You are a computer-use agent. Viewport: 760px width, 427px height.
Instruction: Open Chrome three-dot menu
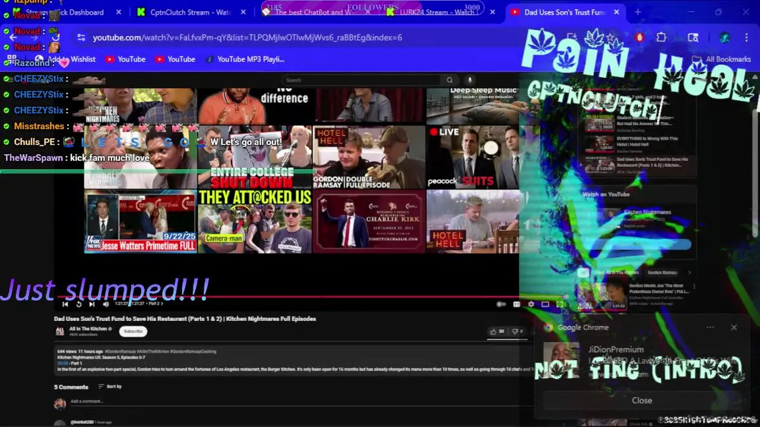pyautogui.click(x=746, y=37)
